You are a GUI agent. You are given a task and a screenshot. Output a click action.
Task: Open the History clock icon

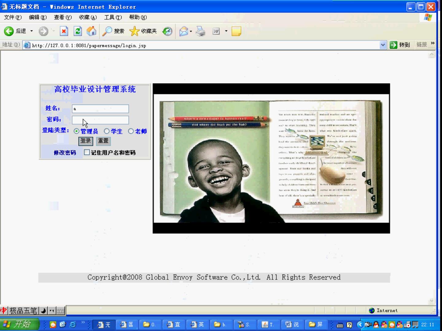point(167,31)
